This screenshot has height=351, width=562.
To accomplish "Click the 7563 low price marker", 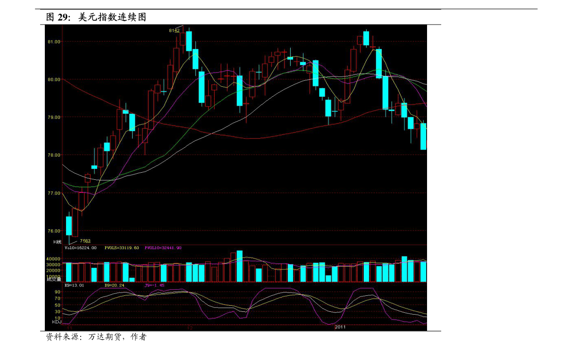I will coord(85,241).
